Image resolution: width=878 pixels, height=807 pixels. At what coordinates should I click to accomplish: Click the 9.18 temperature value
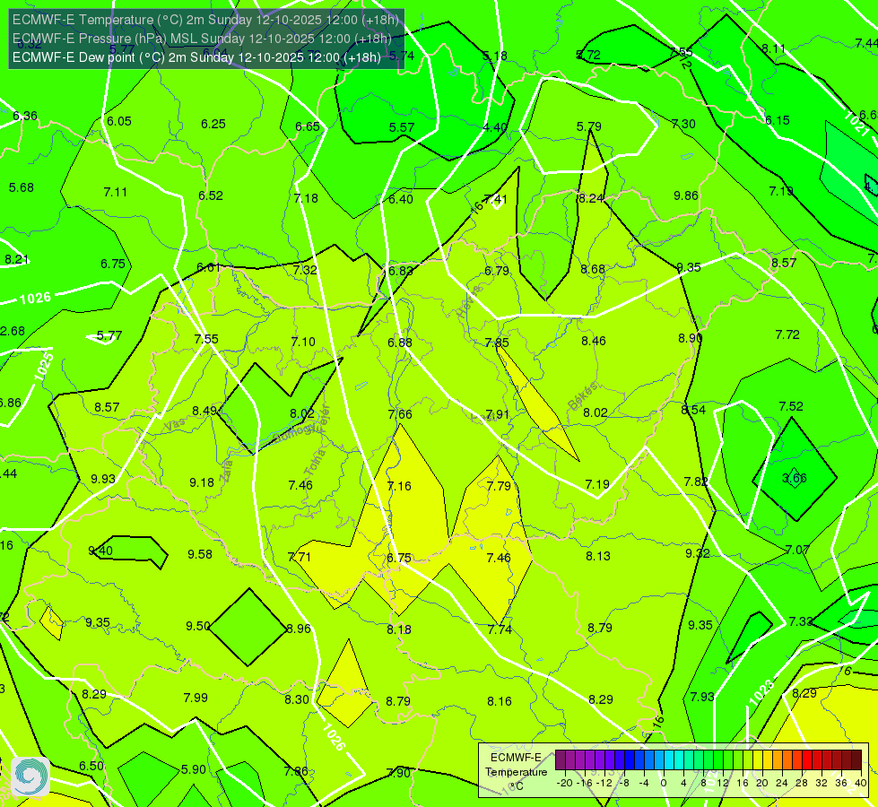pyautogui.click(x=202, y=482)
